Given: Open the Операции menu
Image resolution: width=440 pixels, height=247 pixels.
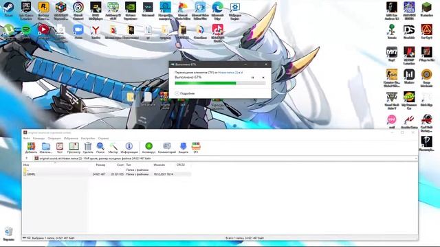Looking at the screenshot, I should (x=54, y=139).
